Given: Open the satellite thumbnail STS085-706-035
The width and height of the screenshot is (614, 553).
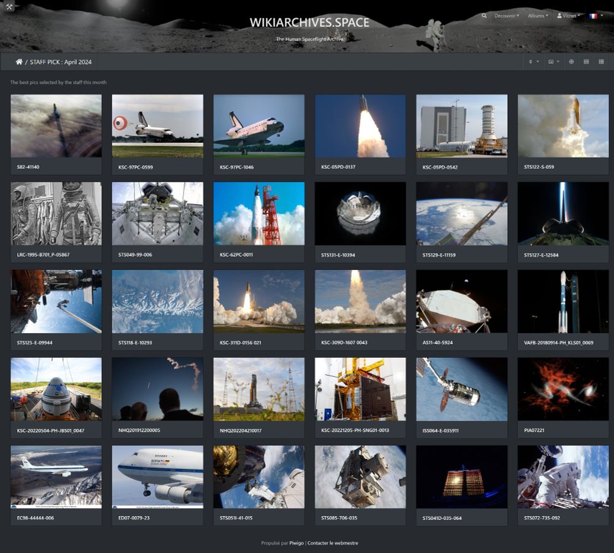Looking at the screenshot, I should pos(360,477).
